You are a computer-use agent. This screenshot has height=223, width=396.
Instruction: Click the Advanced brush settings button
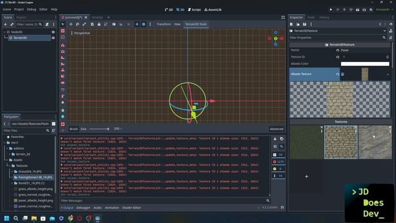pos(277,129)
